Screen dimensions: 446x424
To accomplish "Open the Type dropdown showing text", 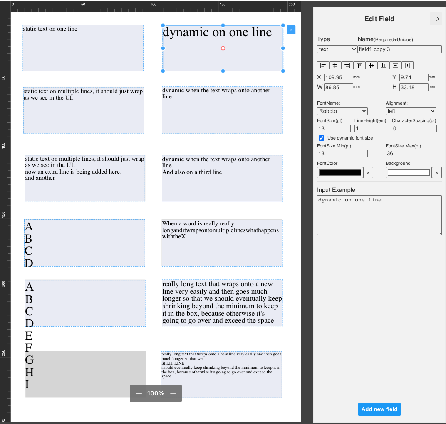I will click(x=337, y=49).
